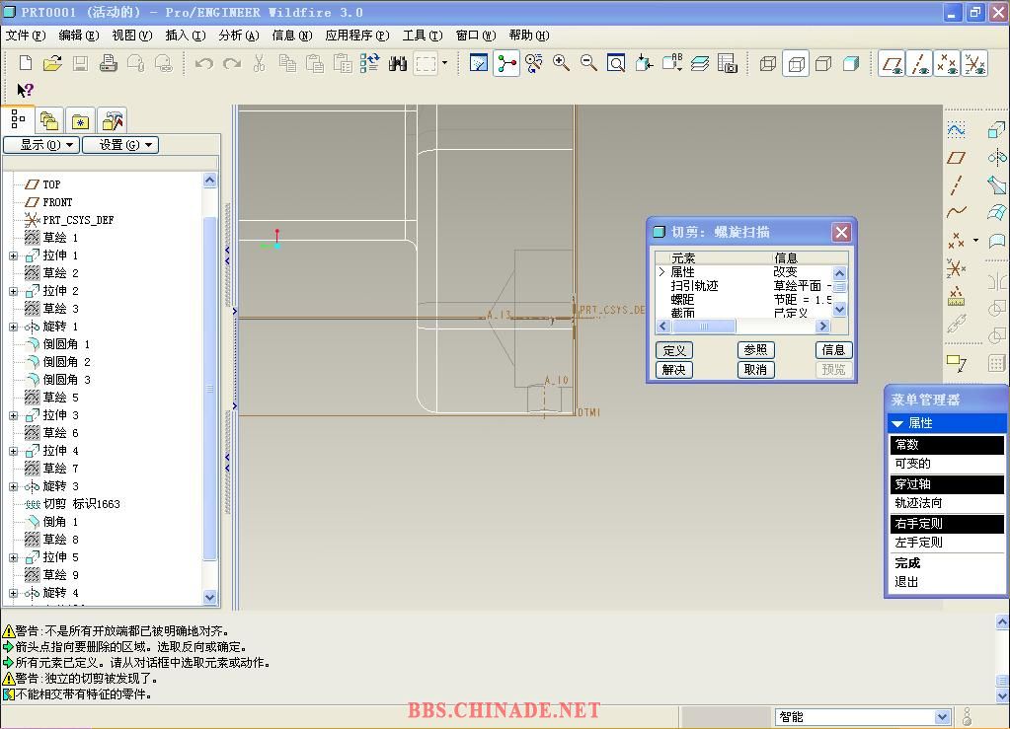
Task: Toggle spin center display
Action: click(506, 64)
